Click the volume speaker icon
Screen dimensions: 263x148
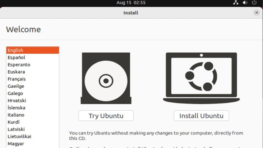click(x=245, y=3)
